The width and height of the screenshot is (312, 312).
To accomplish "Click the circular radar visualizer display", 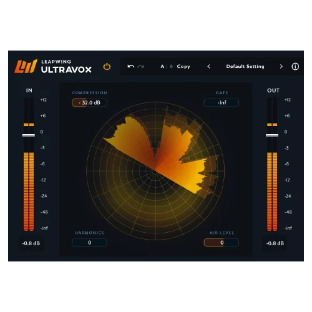I will coord(155,171).
